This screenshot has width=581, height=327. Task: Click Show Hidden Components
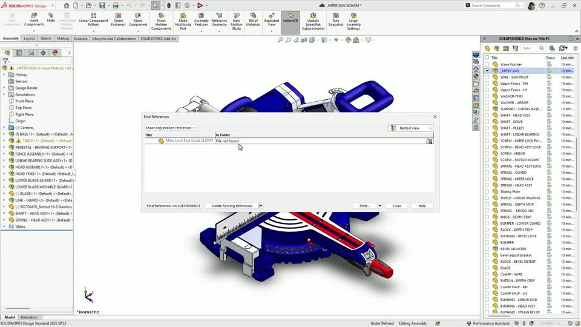point(161,22)
